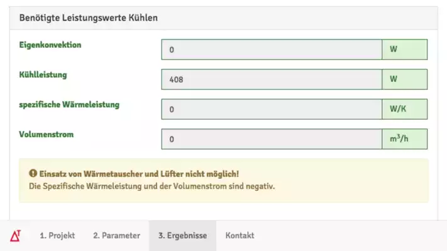This screenshot has height=251, width=447.
Task: Click the Volumenstrom label
Action: (x=46, y=135)
